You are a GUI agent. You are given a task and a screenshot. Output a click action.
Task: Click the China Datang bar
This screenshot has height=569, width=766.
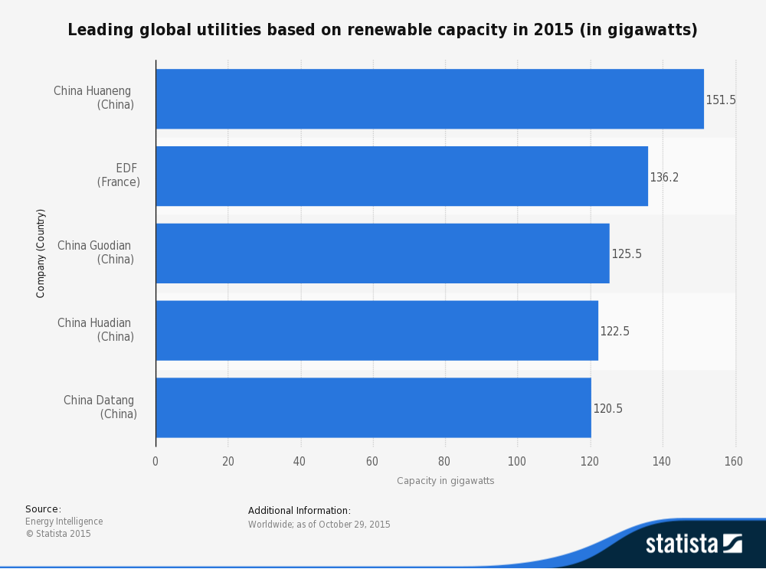374,408
